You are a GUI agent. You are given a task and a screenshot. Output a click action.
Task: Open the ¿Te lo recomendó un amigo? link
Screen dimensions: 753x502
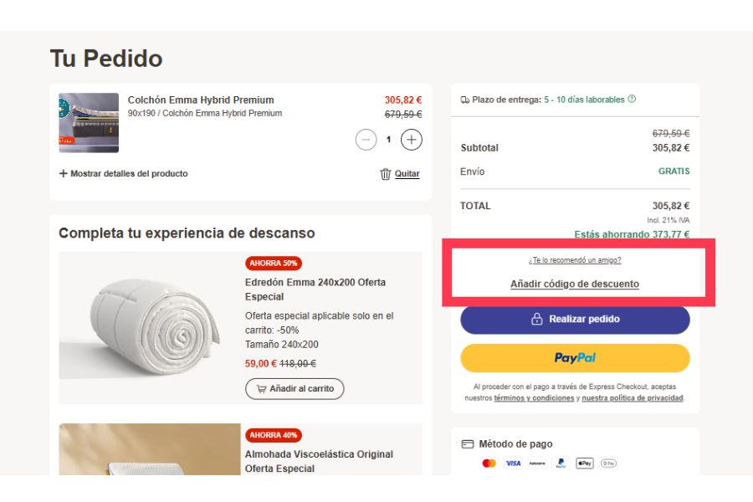click(x=575, y=260)
